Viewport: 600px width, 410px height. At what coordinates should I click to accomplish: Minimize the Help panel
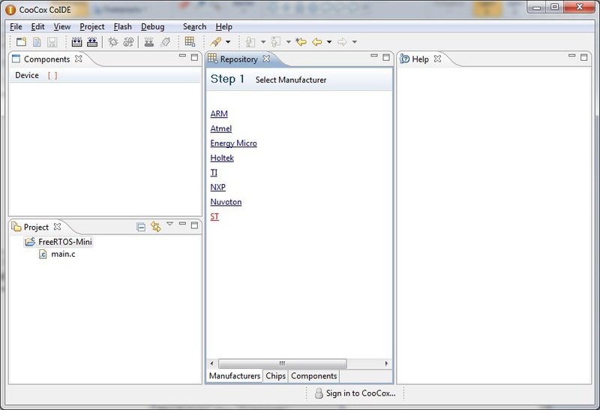coord(572,56)
